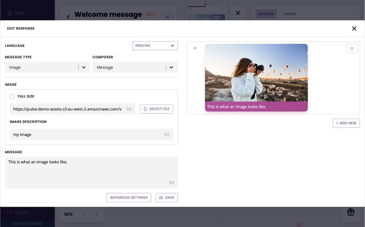
Task: Click the Save button
Action: (x=167, y=198)
